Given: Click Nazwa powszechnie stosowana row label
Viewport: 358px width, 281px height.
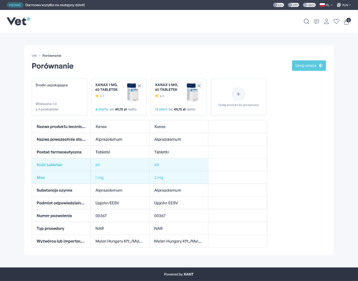Looking at the screenshot, I should point(61,140).
